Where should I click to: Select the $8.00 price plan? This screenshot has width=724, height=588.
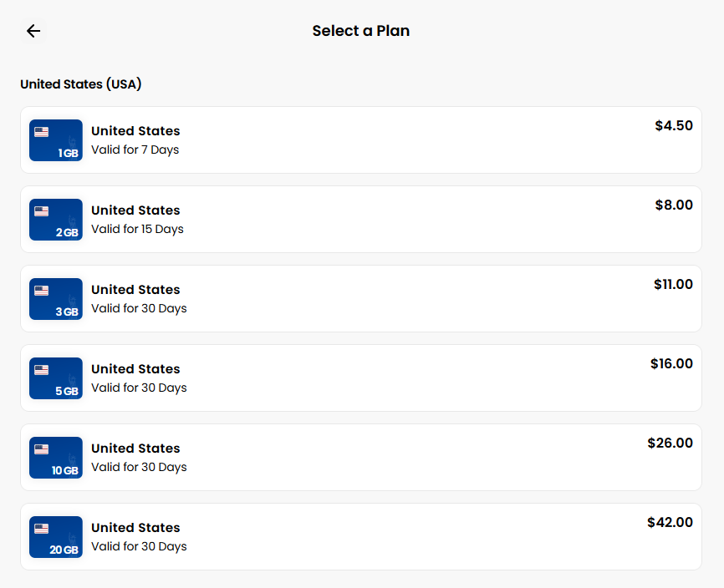point(674,205)
